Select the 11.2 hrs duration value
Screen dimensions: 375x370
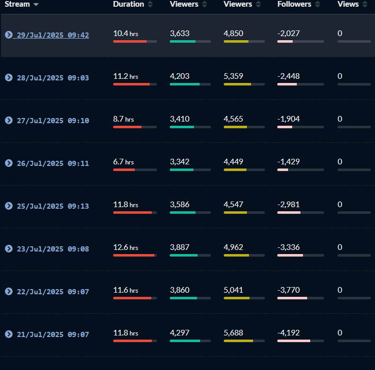click(x=126, y=76)
